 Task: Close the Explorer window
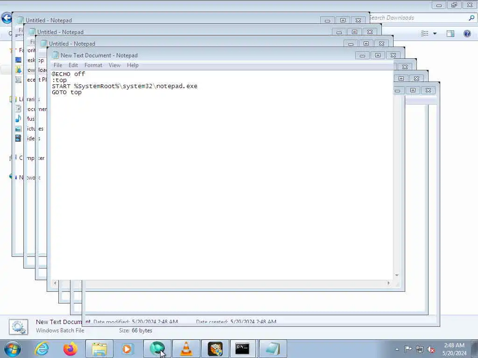pyautogui.click(x=470, y=5)
